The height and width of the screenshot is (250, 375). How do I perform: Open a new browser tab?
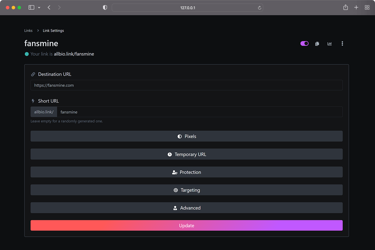(x=356, y=8)
